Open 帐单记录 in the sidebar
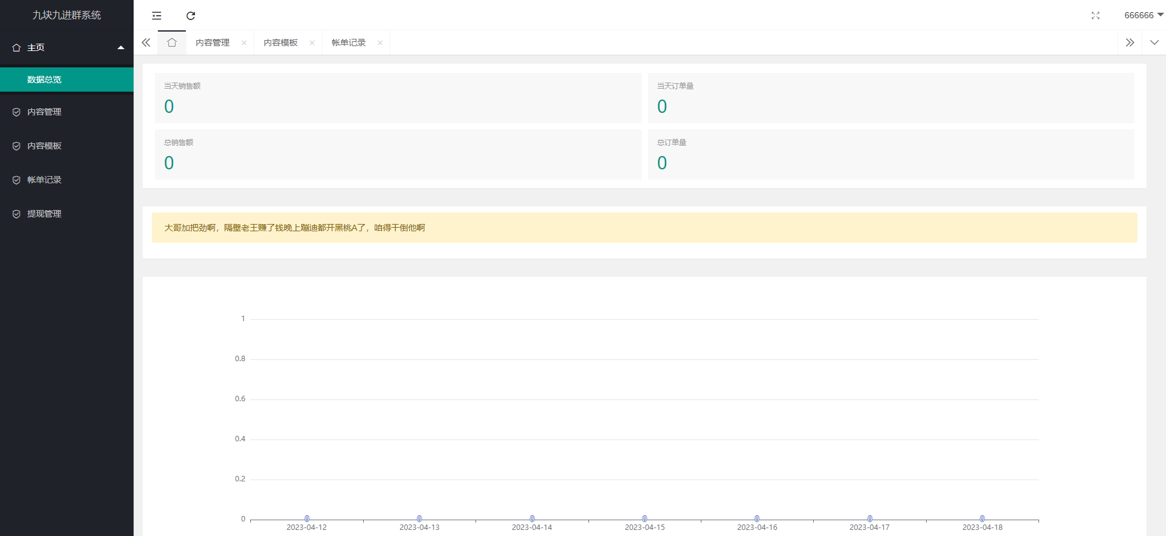Viewport: 1166px width, 536px height. point(67,180)
